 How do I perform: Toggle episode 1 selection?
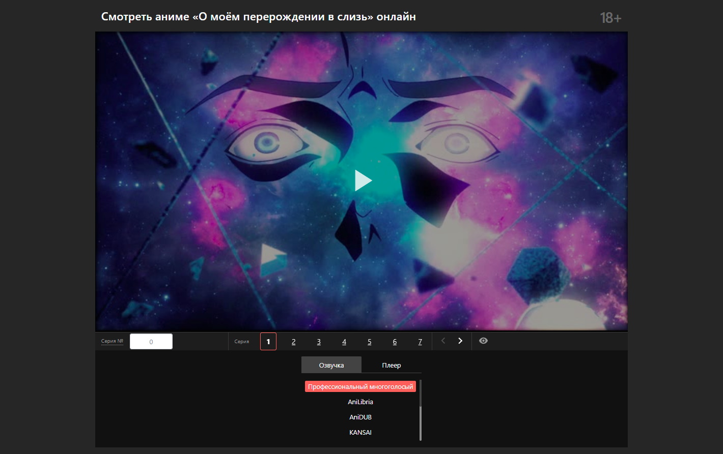click(268, 341)
